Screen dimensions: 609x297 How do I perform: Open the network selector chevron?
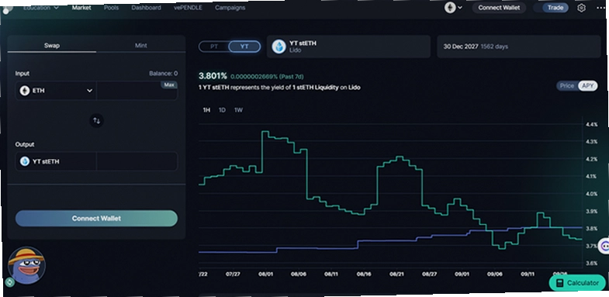(x=460, y=8)
